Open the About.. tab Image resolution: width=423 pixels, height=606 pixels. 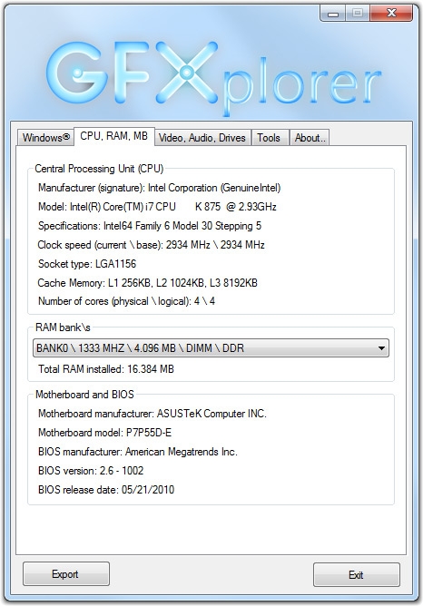tap(310, 138)
